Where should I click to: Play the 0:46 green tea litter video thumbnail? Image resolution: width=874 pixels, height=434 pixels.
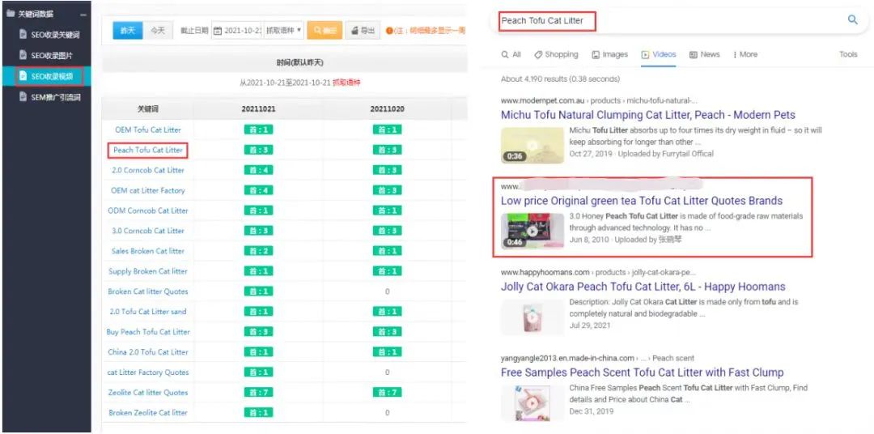click(x=532, y=230)
